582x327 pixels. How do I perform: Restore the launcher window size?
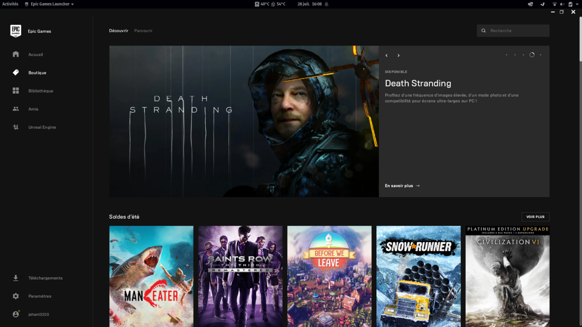point(562,12)
